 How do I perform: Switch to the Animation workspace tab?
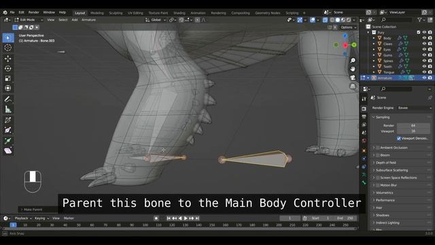[198, 13]
